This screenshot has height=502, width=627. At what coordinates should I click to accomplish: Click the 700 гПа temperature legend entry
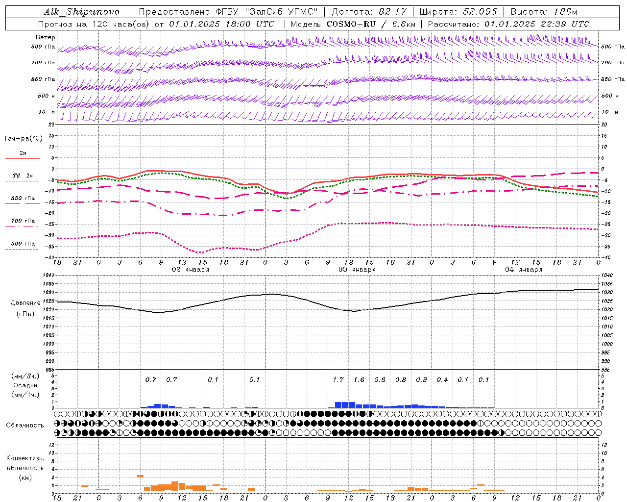23,221
